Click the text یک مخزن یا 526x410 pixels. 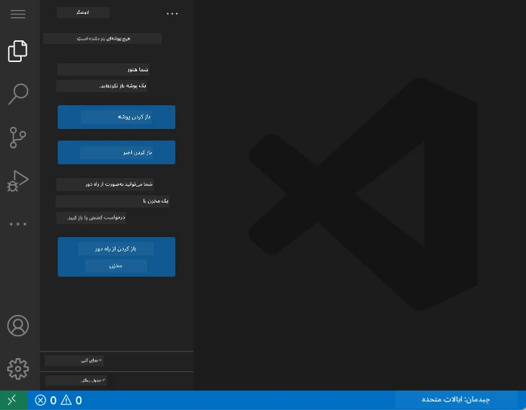(x=156, y=201)
